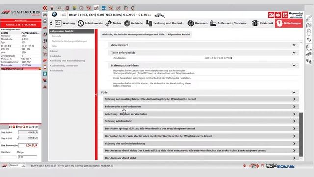
Task: Open case Der Motor springt nicht an
Action: (201, 129)
